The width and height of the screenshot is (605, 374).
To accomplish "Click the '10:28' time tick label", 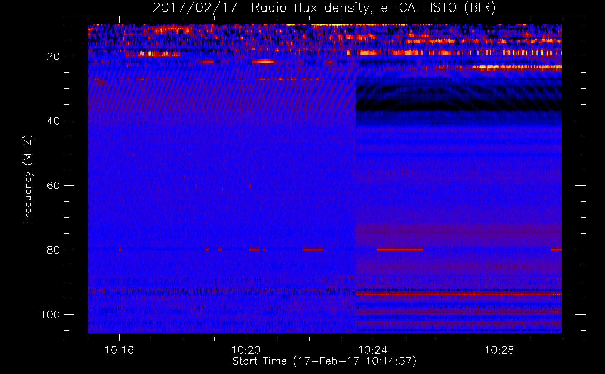I will (x=500, y=350).
